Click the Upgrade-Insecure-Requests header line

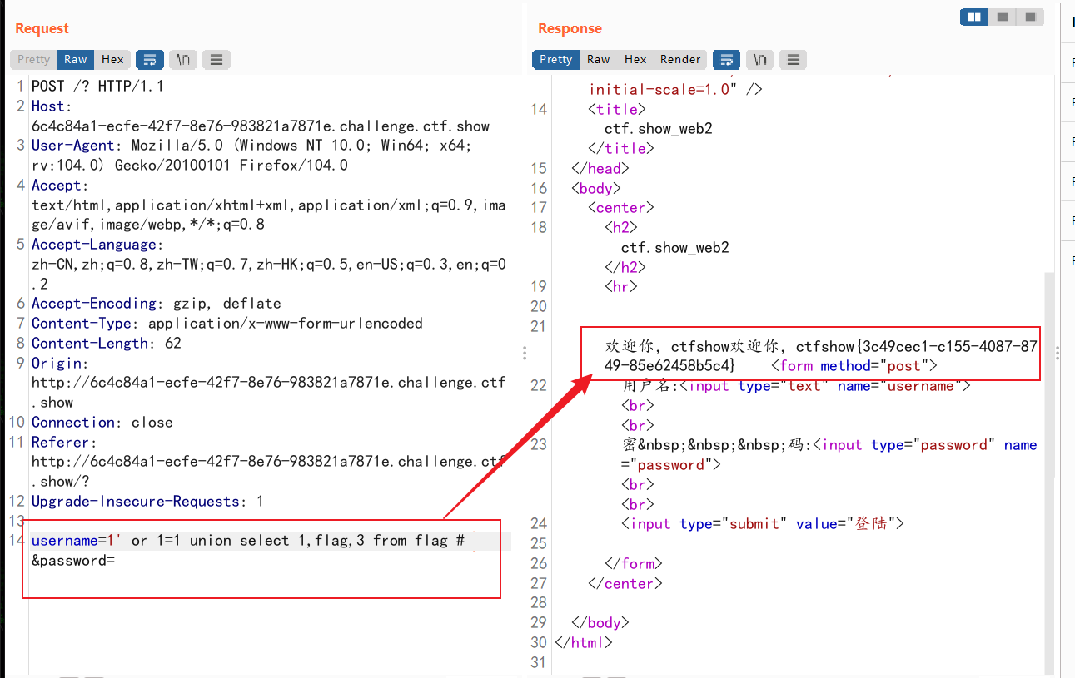(147, 501)
